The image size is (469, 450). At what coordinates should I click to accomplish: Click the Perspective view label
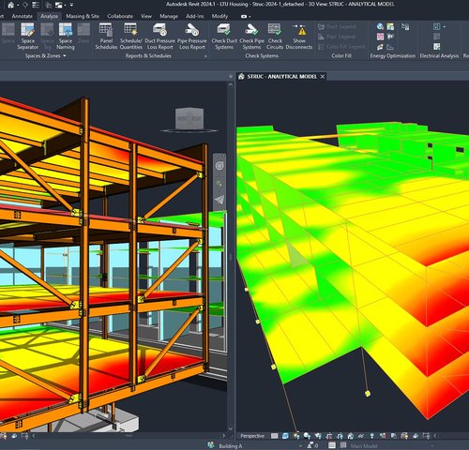point(252,436)
